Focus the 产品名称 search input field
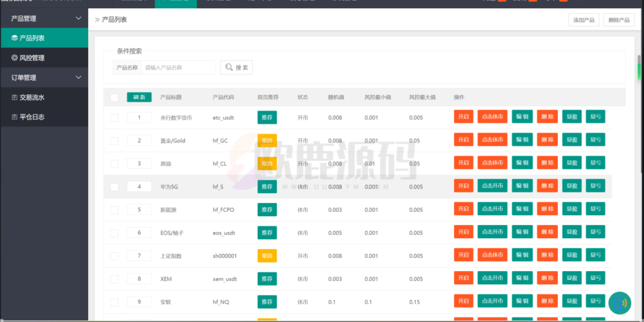 [179, 67]
